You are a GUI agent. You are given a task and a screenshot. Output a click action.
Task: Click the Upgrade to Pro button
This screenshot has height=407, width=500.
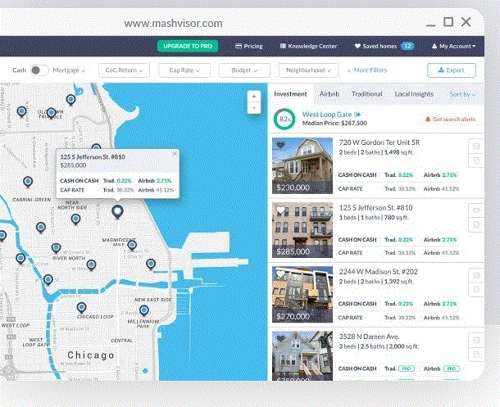188,46
